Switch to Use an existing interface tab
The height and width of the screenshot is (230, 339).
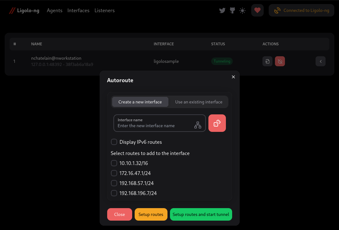[x=199, y=102]
